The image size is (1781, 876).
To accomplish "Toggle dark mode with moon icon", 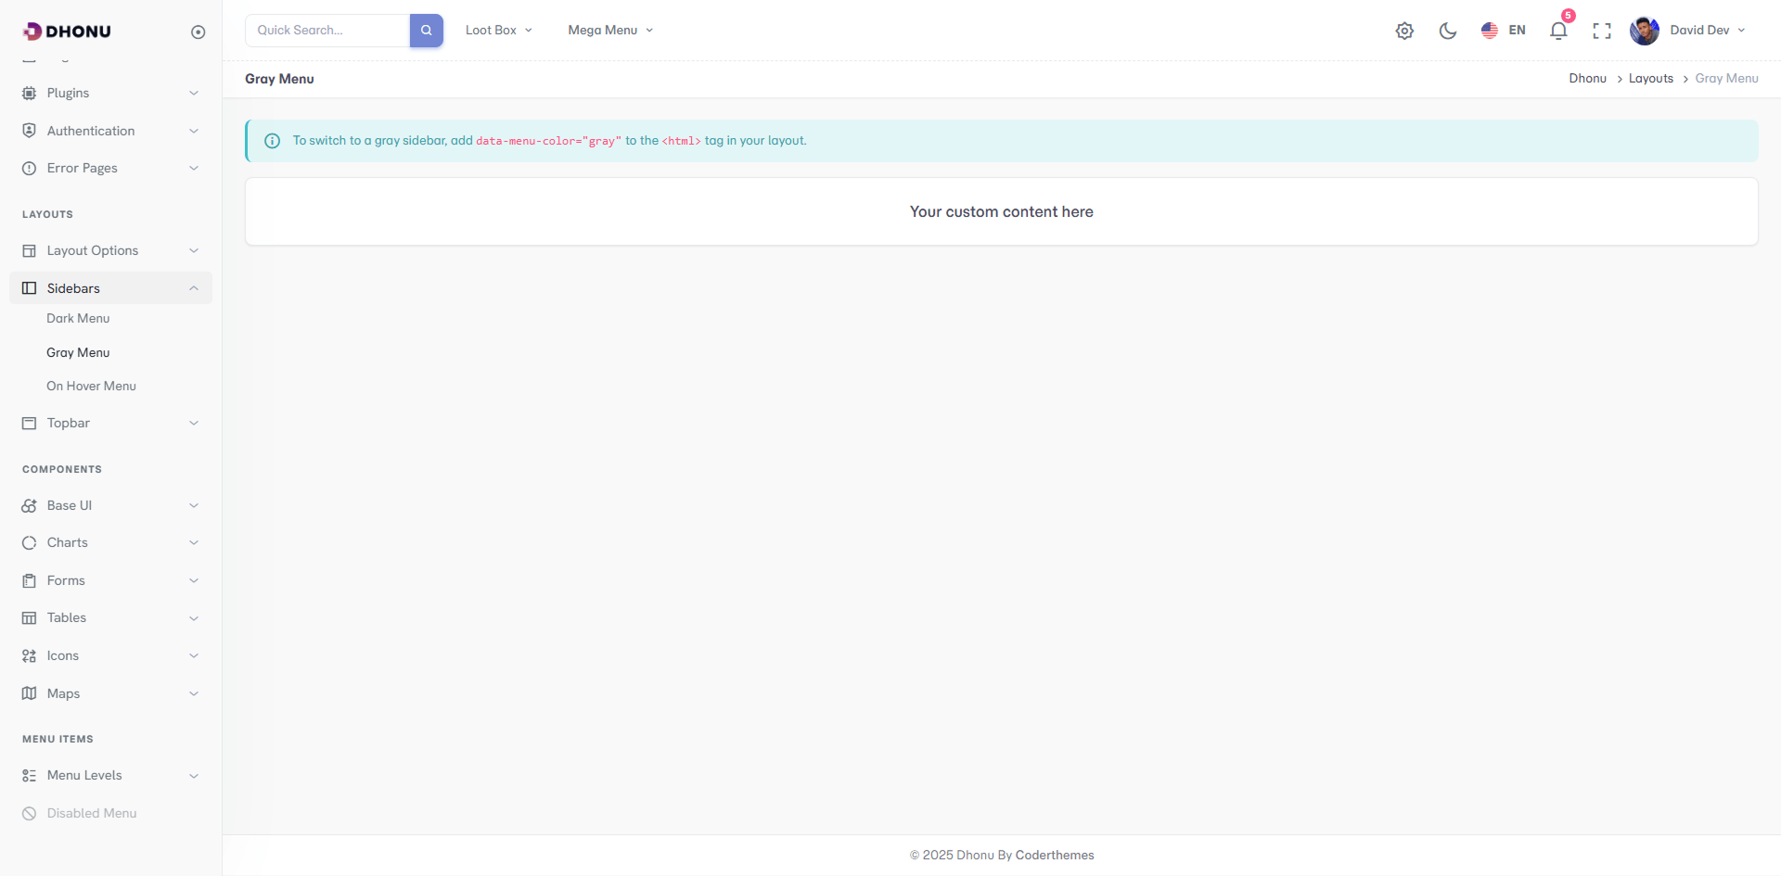I will point(1447,31).
